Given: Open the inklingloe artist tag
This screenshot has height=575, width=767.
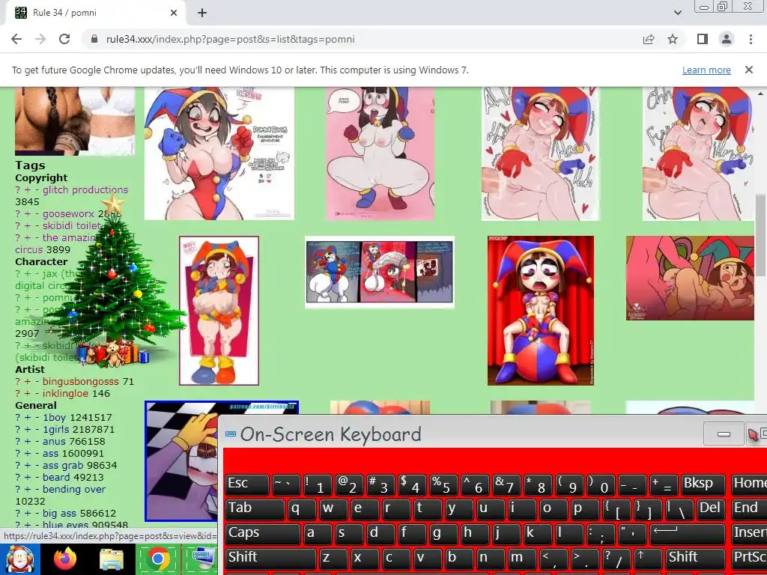Looking at the screenshot, I should tap(66, 394).
